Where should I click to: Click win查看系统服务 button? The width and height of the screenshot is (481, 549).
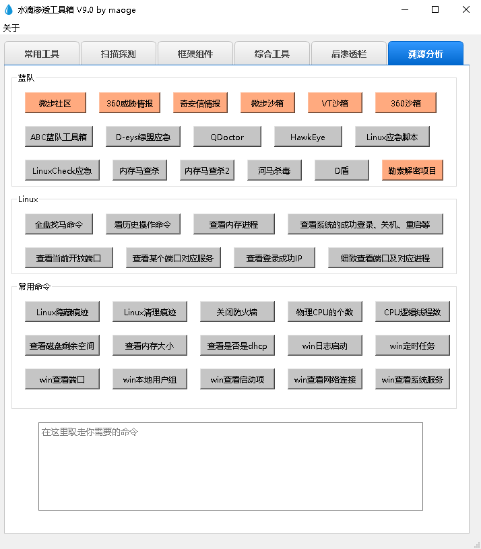tap(412, 379)
